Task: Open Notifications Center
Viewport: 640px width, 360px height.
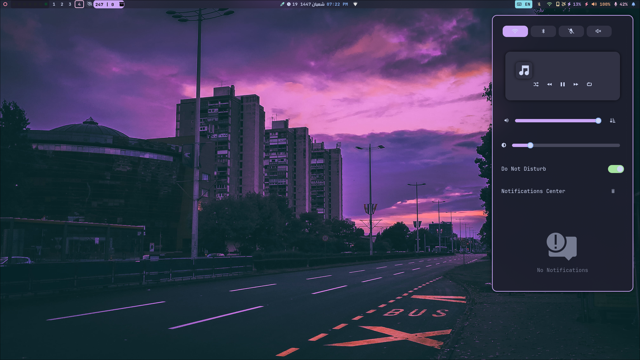Action: click(x=533, y=191)
